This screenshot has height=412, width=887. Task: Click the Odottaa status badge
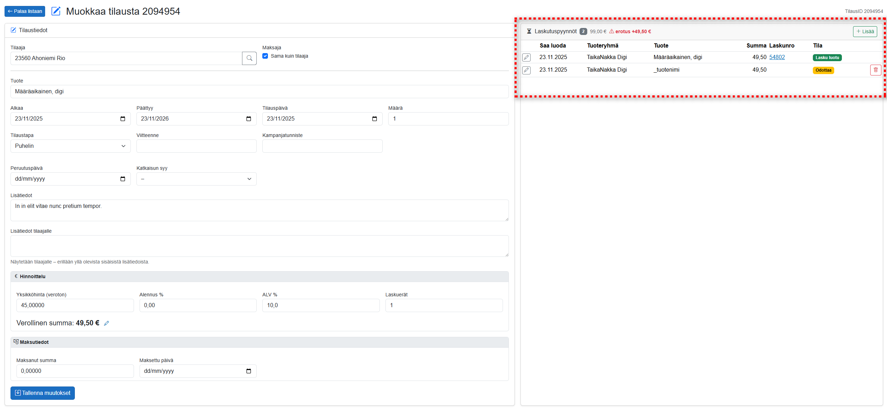(x=823, y=70)
